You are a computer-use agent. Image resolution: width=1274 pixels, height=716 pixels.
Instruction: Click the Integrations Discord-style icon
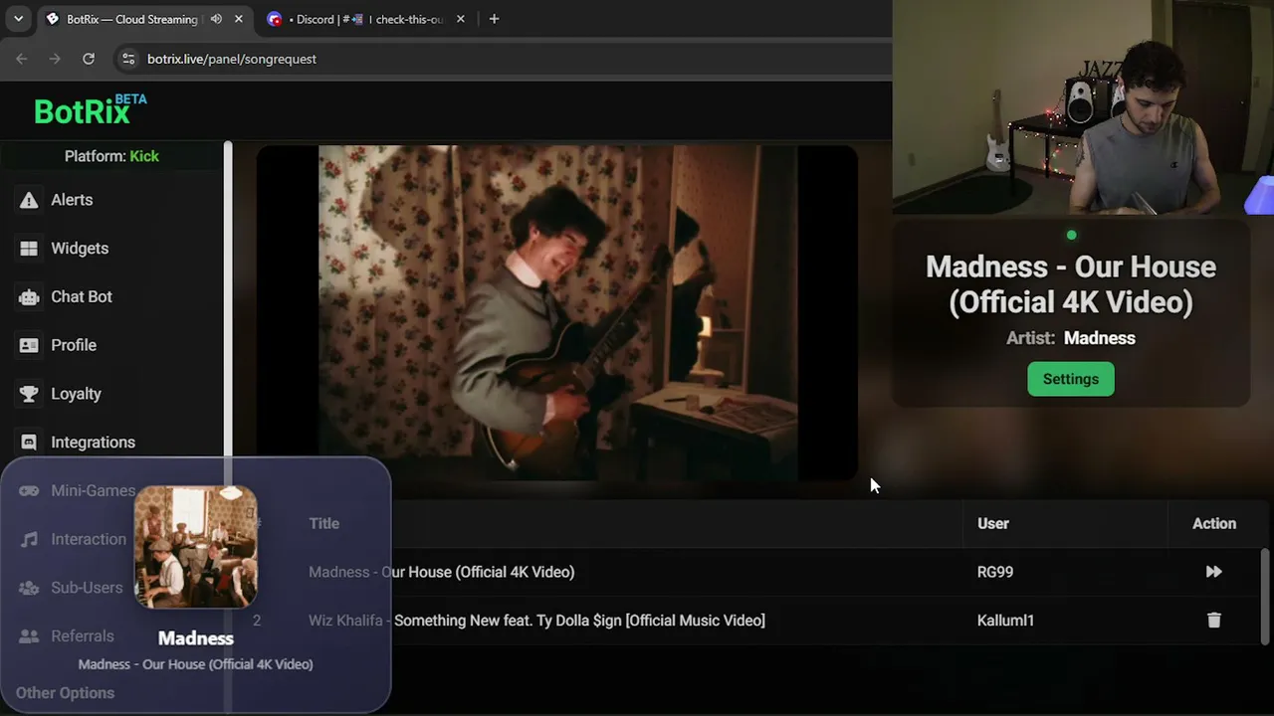click(x=29, y=443)
